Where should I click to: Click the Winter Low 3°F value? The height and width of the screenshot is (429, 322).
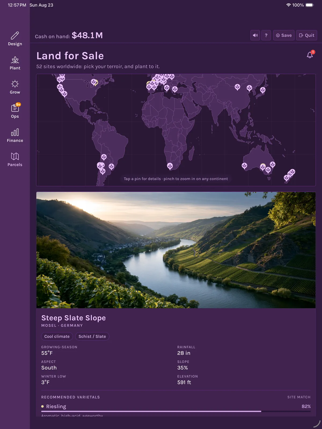pos(45,382)
